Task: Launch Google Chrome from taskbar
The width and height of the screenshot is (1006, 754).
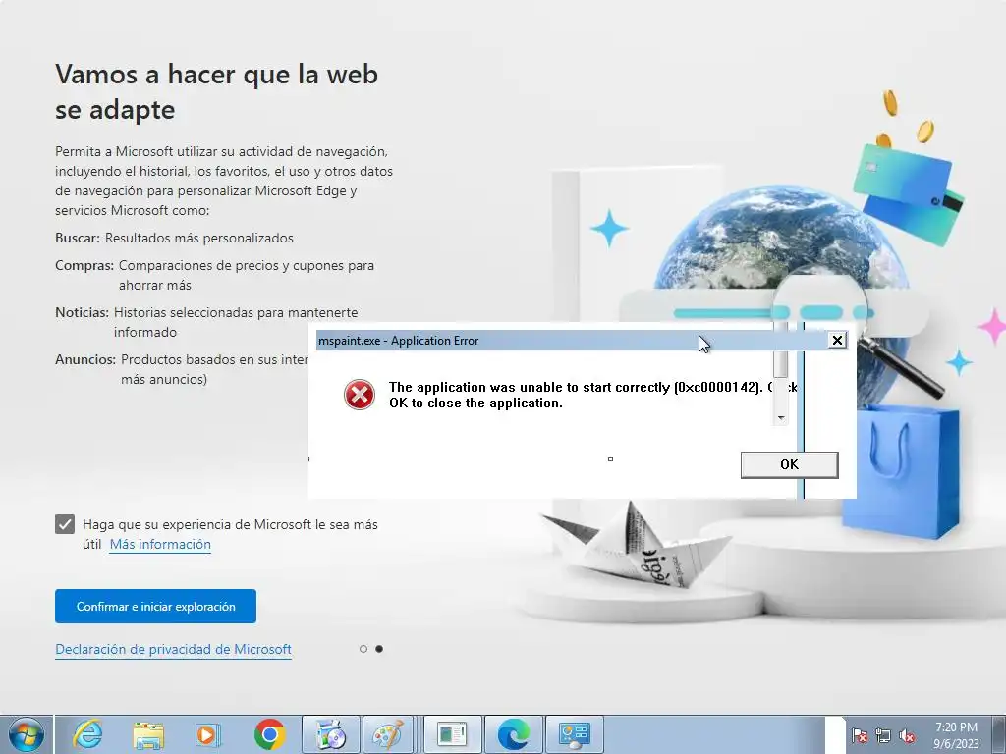Action: tap(269, 734)
